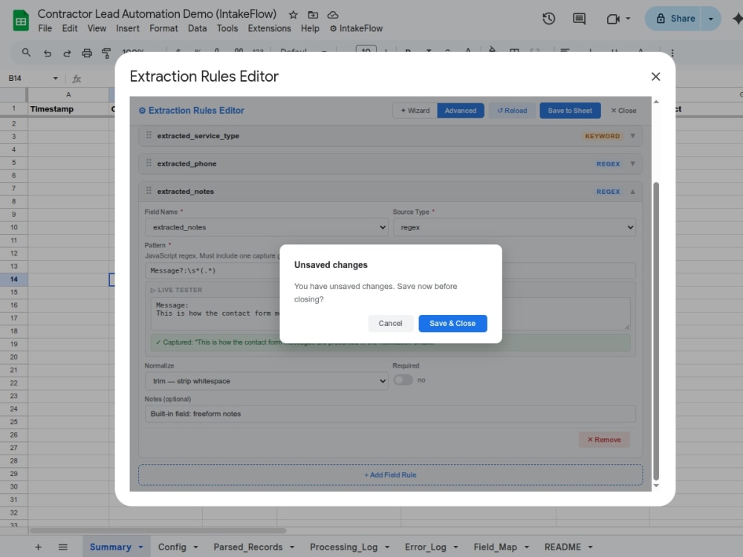Start a Meet call camera icon
This screenshot has height=557, width=743.
tap(613, 19)
